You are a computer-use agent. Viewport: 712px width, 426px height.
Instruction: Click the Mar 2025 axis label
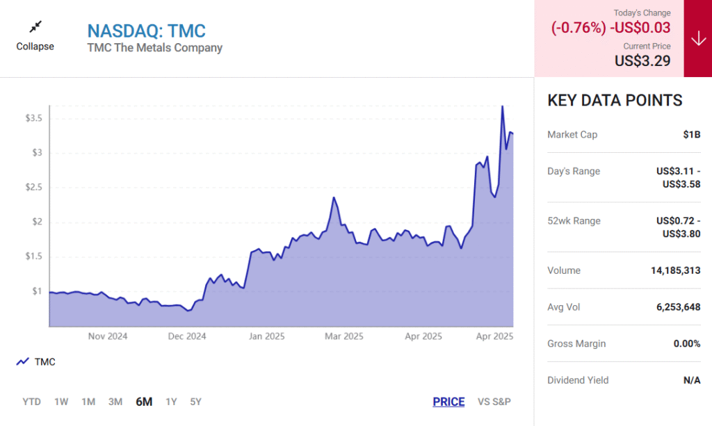click(x=344, y=336)
